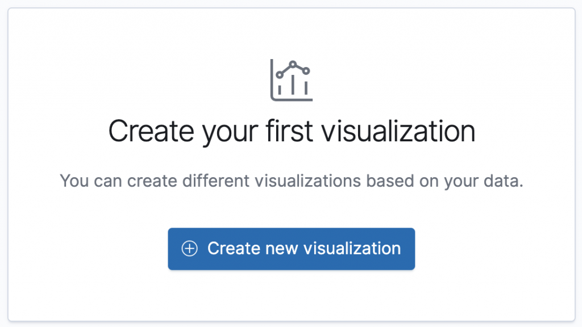
Task: Click the word "visualization" in the large heading
Action: (x=398, y=131)
